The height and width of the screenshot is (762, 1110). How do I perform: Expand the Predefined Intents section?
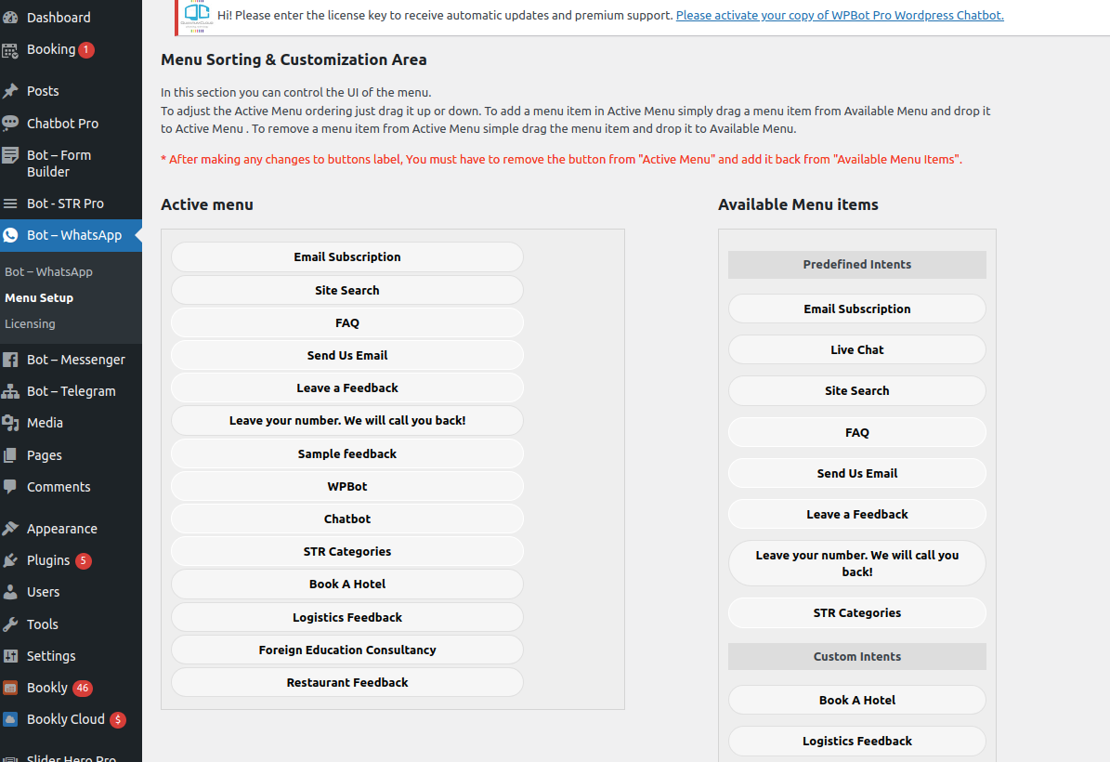pyautogui.click(x=856, y=265)
